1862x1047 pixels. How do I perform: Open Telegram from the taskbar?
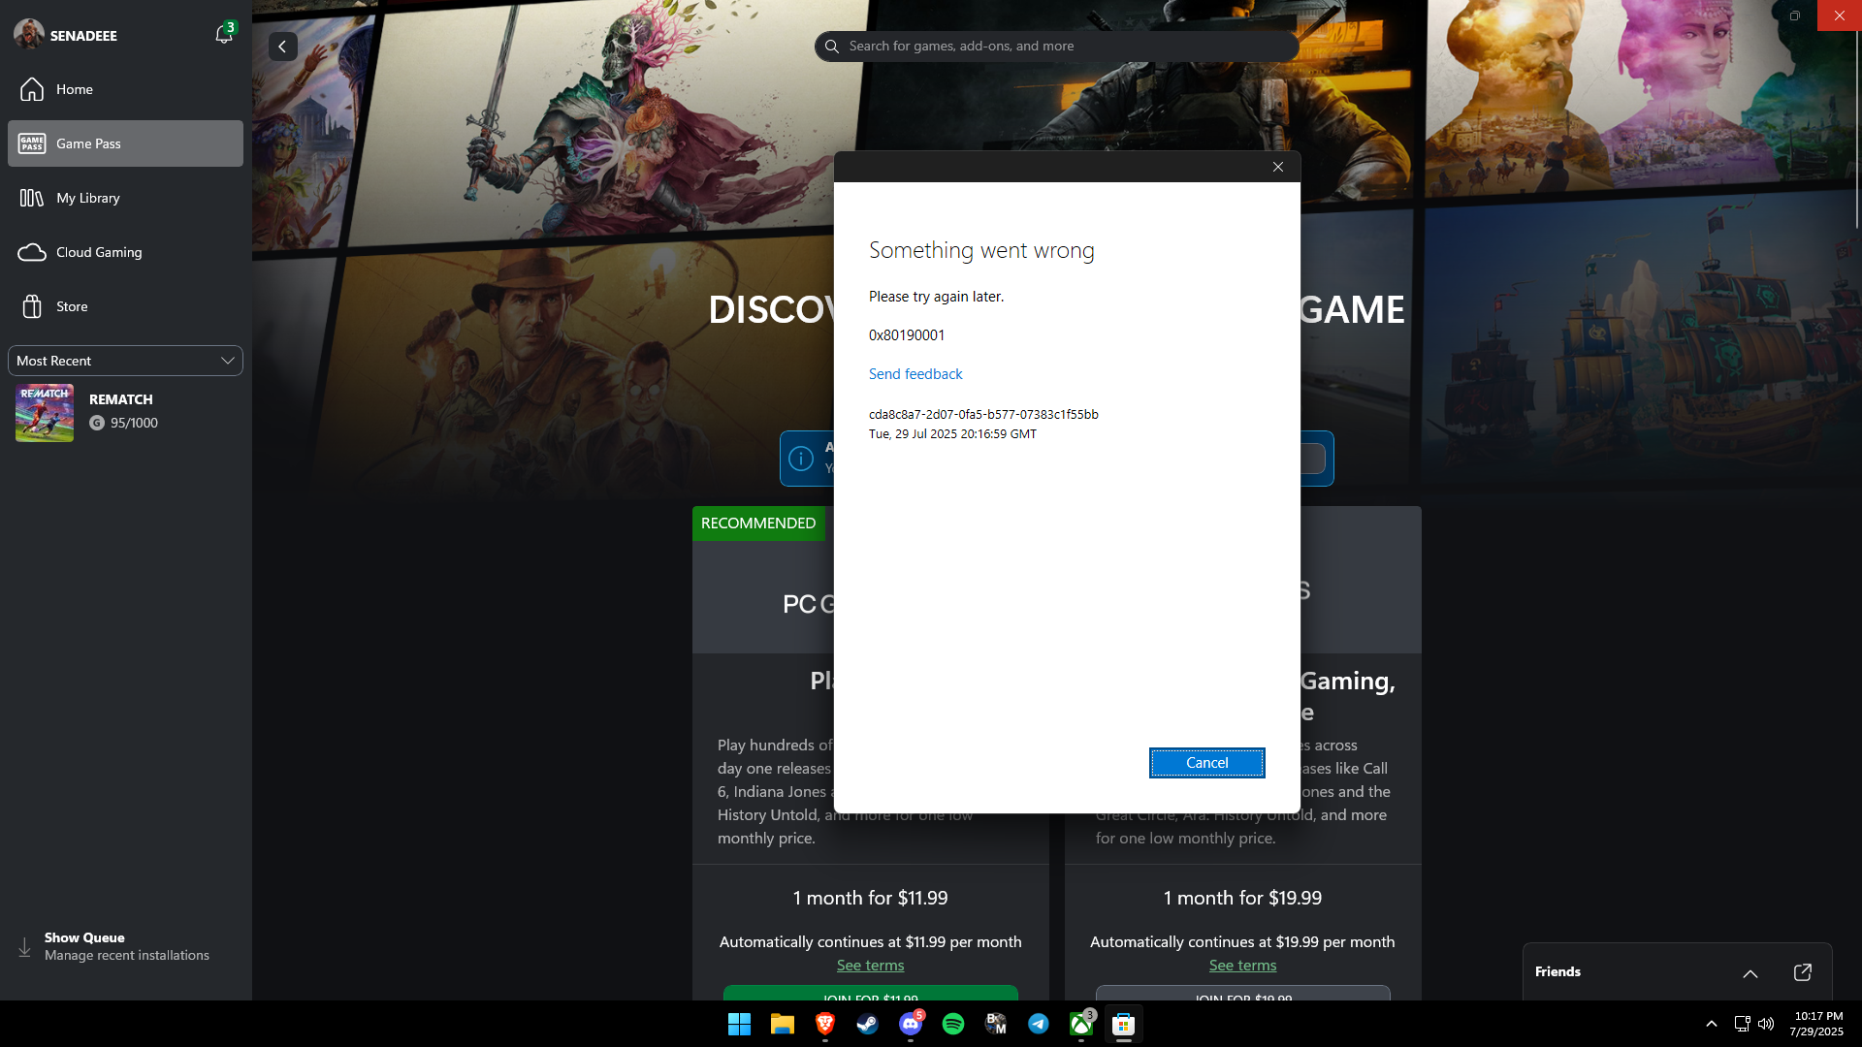point(1039,1024)
